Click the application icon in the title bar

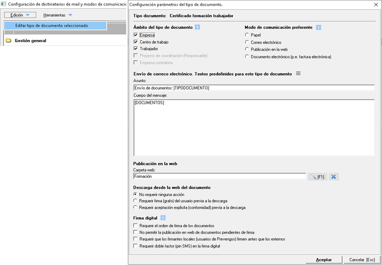4,4
